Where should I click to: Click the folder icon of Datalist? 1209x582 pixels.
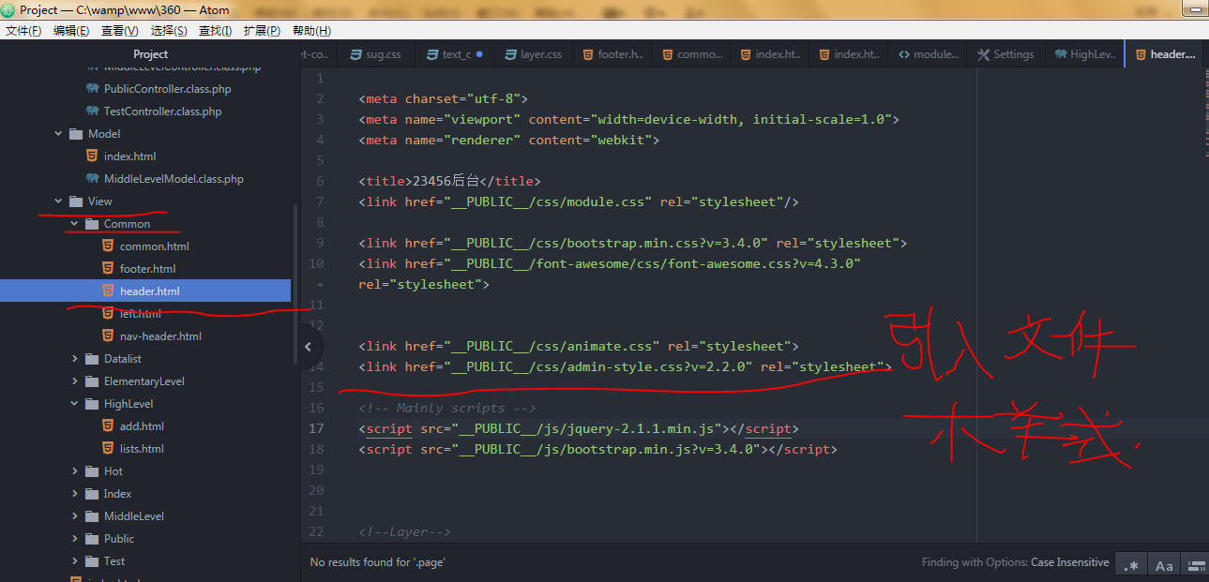pos(92,359)
